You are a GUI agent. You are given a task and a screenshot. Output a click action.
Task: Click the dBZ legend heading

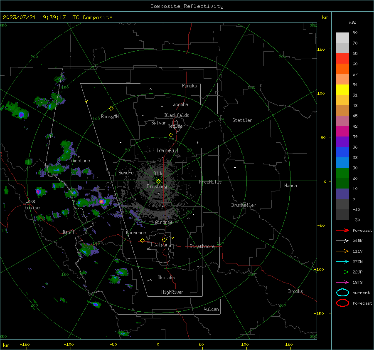352,22
